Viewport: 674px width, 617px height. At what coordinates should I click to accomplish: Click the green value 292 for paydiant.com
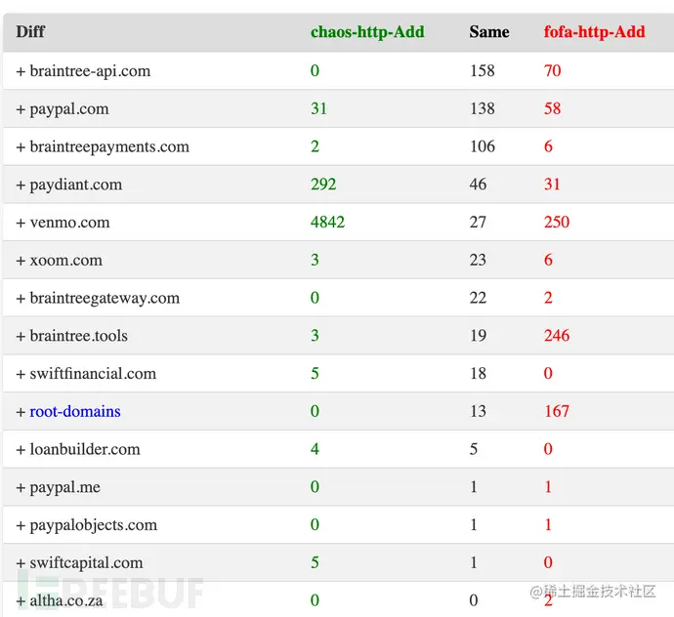click(323, 185)
